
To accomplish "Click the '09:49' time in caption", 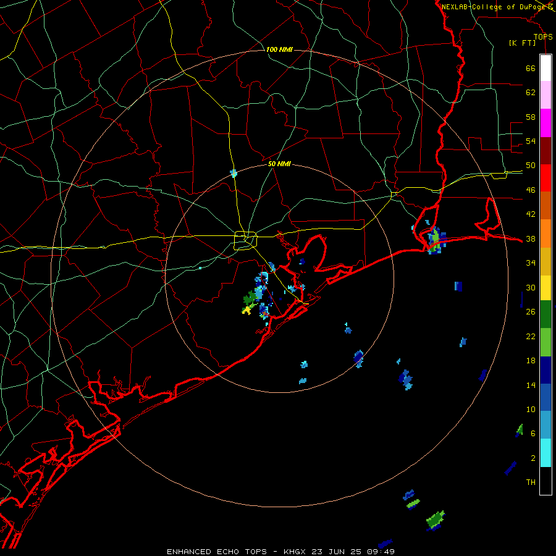I will click(x=381, y=552).
